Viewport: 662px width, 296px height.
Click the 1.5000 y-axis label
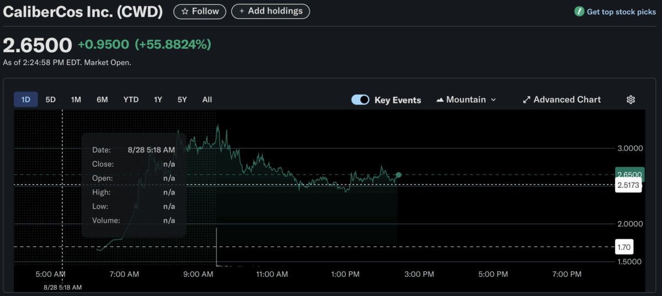(x=629, y=262)
